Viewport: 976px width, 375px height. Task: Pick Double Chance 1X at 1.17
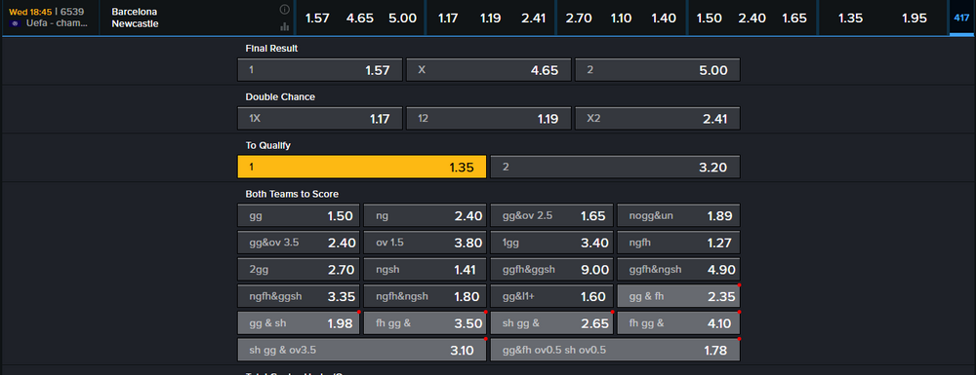coord(320,119)
